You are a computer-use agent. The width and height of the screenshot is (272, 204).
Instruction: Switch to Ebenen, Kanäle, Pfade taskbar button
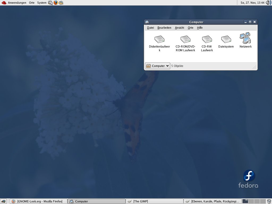click(x=212, y=201)
